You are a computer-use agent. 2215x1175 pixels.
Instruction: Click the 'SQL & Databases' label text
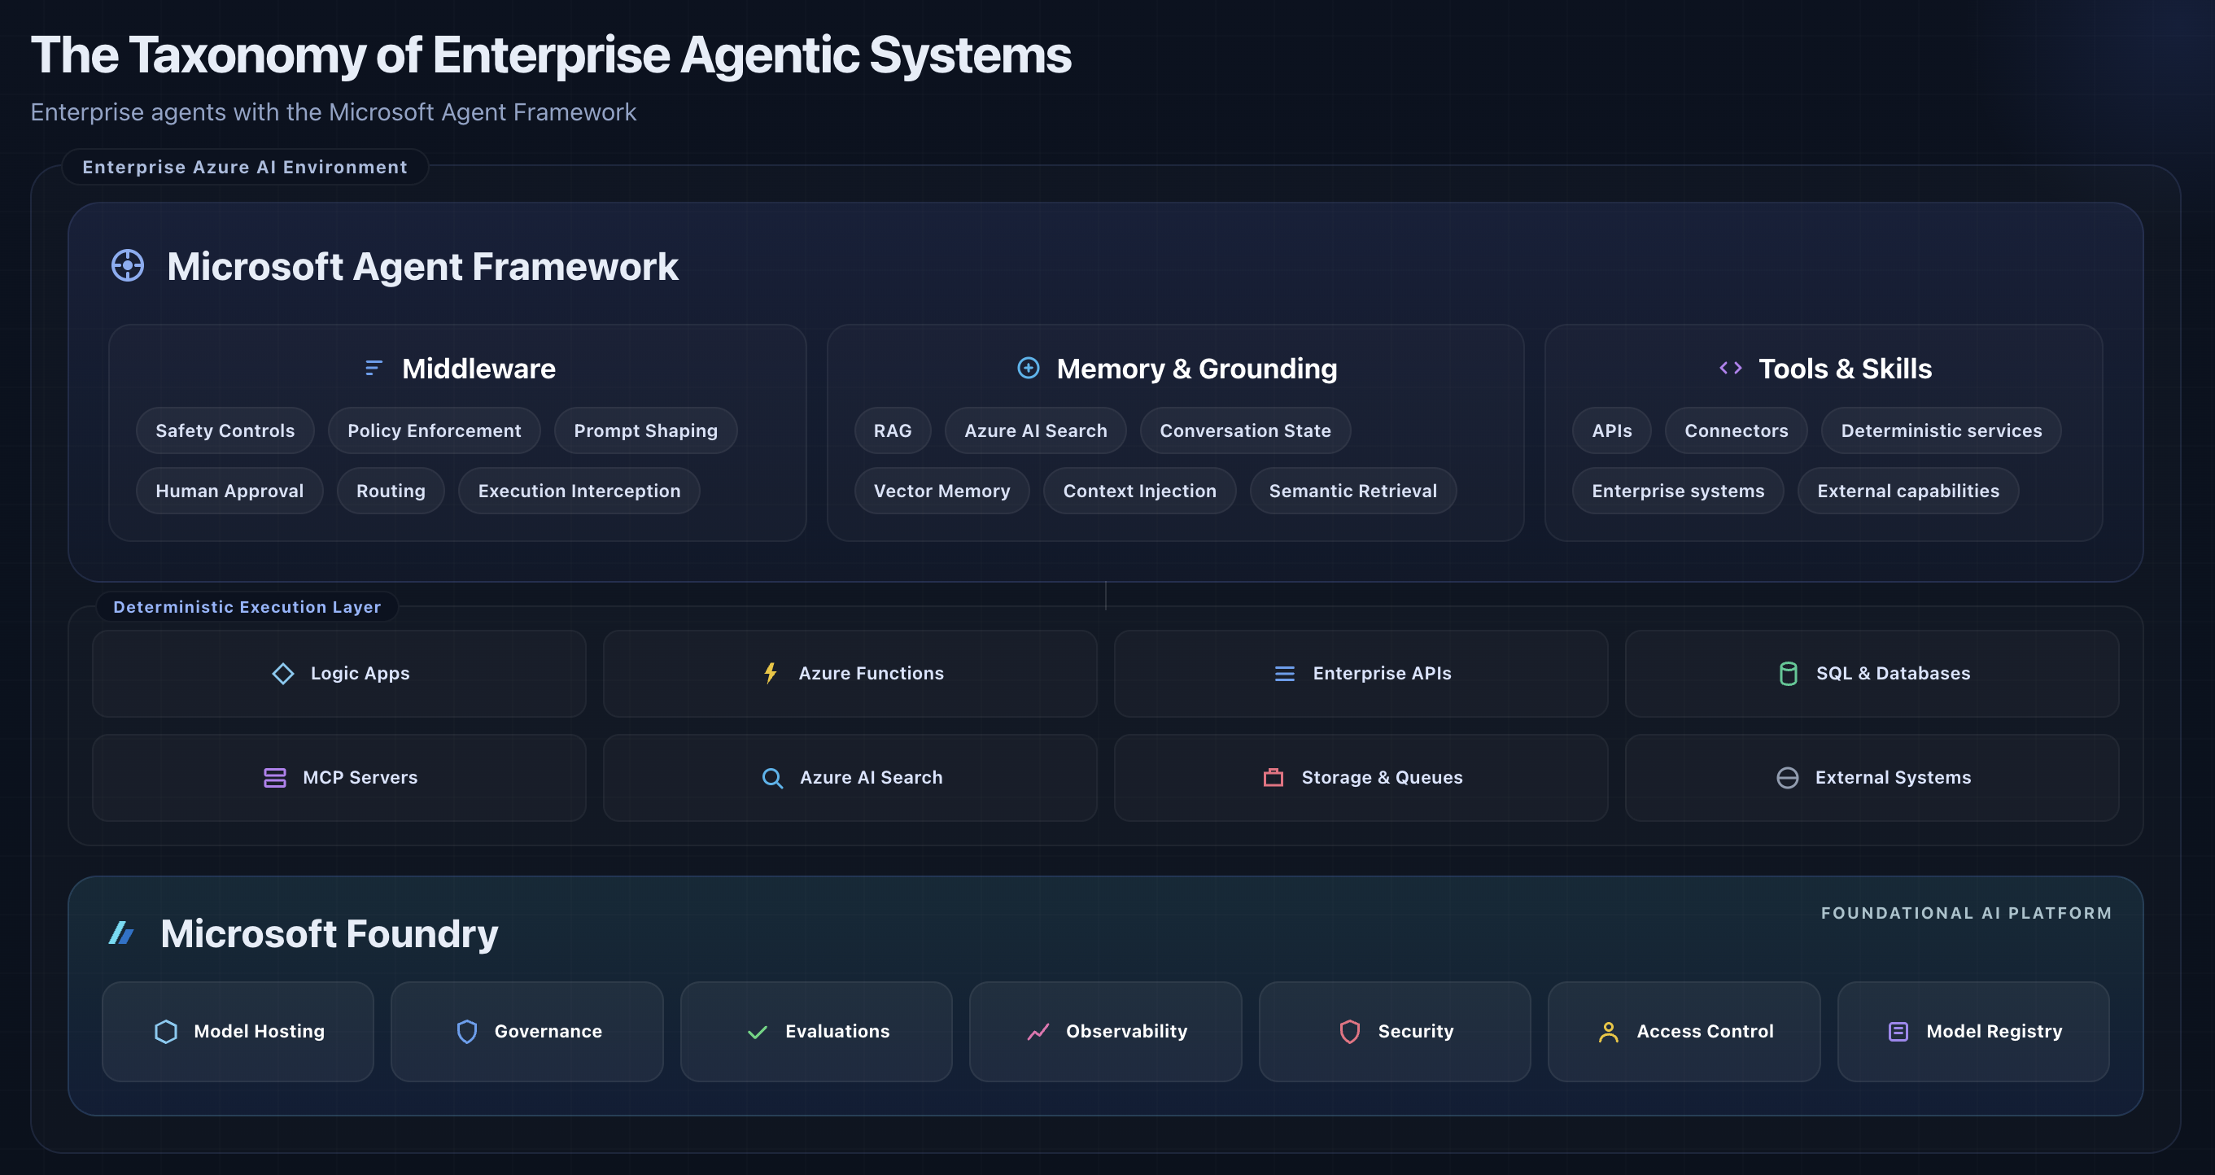click(x=1894, y=674)
